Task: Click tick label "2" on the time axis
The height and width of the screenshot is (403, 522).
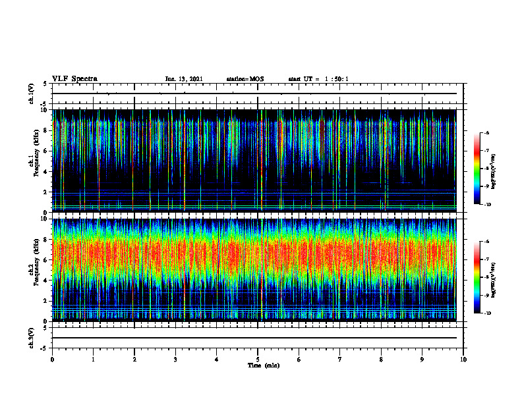Action: pyautogui.click(x=134, y=360)
